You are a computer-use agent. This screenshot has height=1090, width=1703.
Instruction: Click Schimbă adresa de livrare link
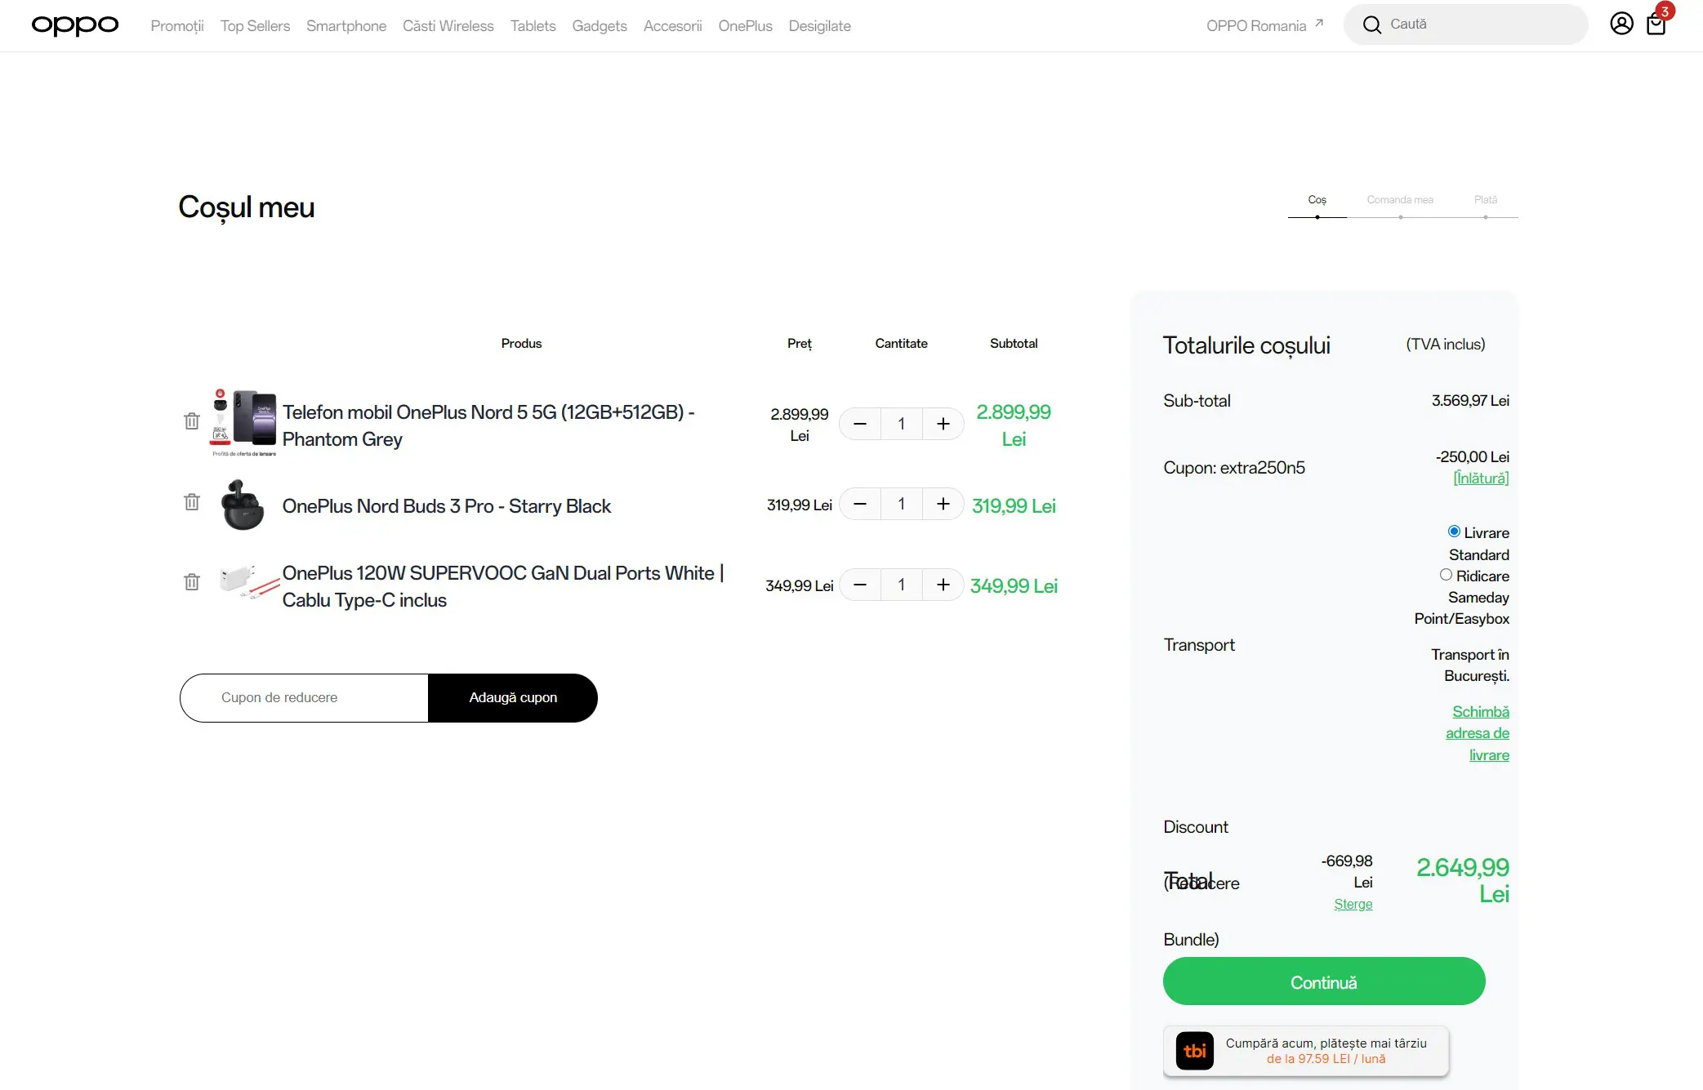tap(1478, 733)
